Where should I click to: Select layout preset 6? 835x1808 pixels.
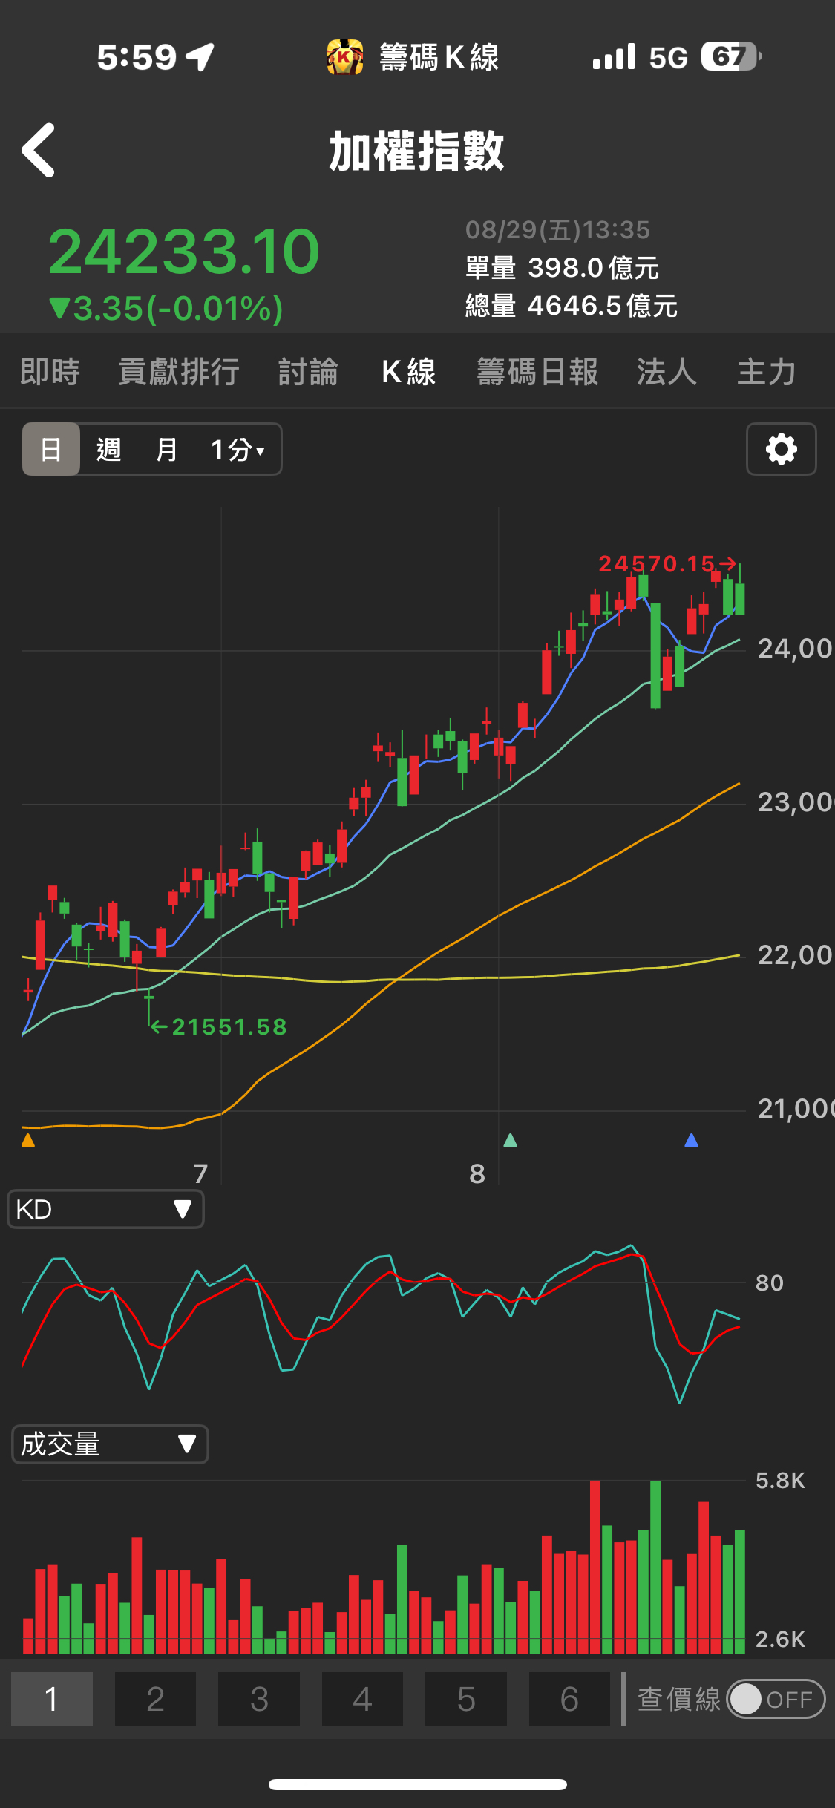(x=569, y=1699)
